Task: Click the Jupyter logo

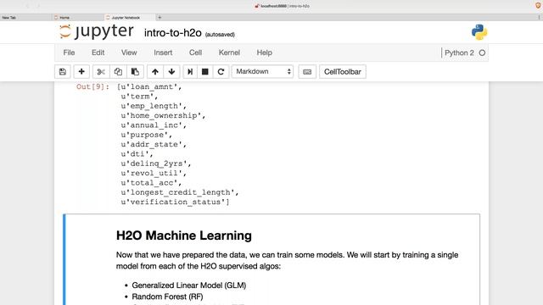Action: pos(96,32)
